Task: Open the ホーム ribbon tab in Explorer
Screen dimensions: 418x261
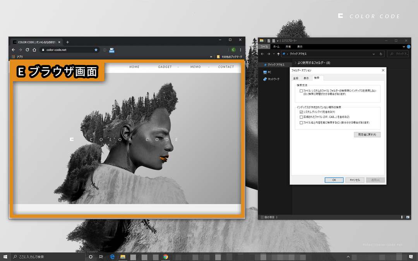Action: pyautogui.click(x=276, y=47)
